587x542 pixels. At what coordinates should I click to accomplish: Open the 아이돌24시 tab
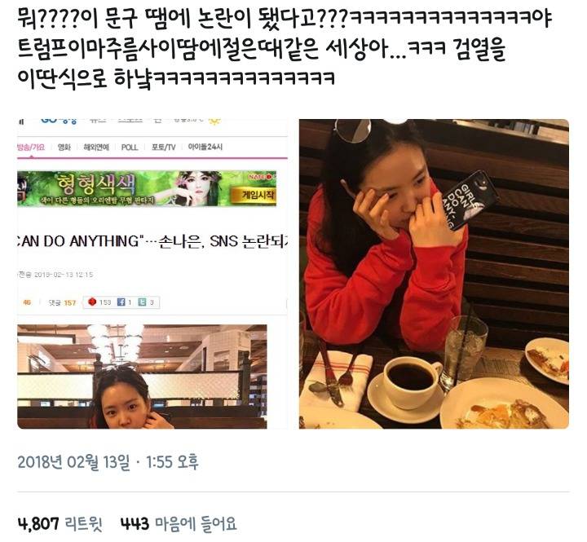(x=205, y=147)
